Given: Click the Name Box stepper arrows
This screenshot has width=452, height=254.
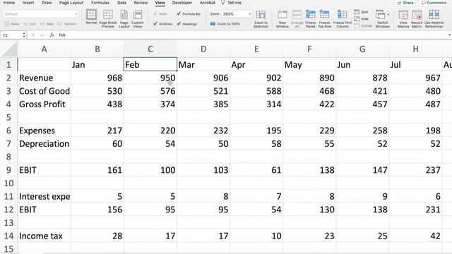Looking at the screenshot, I should [24, 35].
